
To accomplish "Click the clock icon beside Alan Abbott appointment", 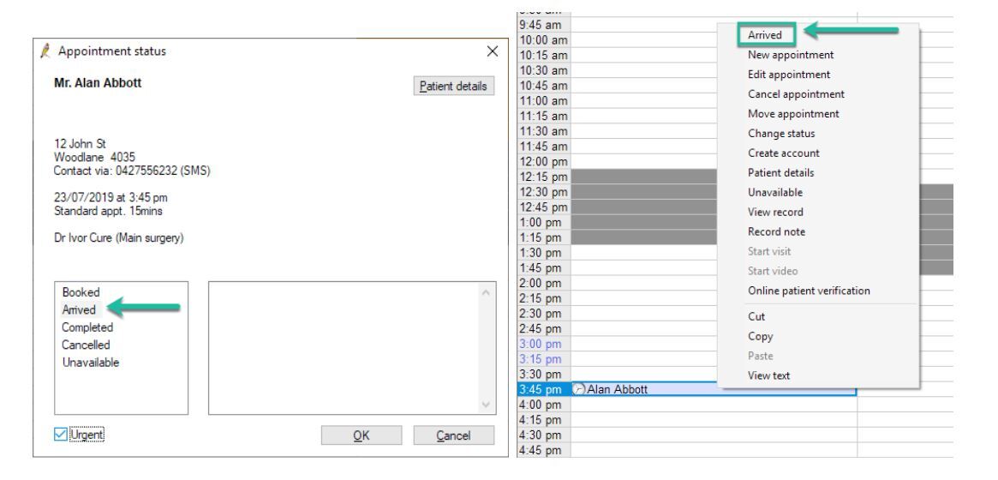I will tap(579, 389).
